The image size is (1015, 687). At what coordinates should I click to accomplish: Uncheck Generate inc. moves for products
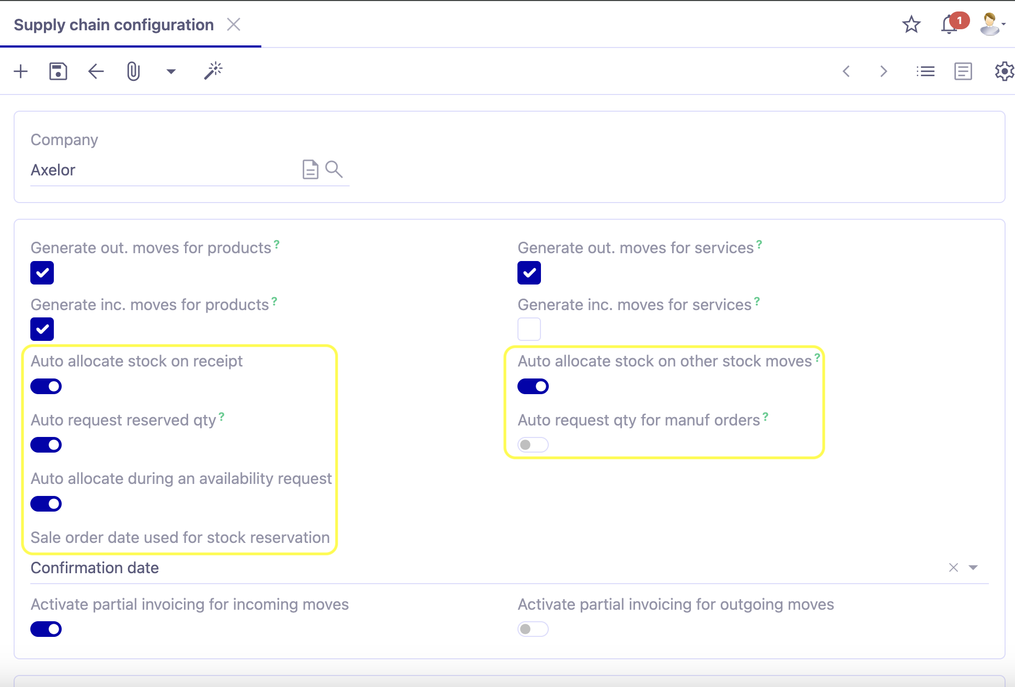coord(42,329)
